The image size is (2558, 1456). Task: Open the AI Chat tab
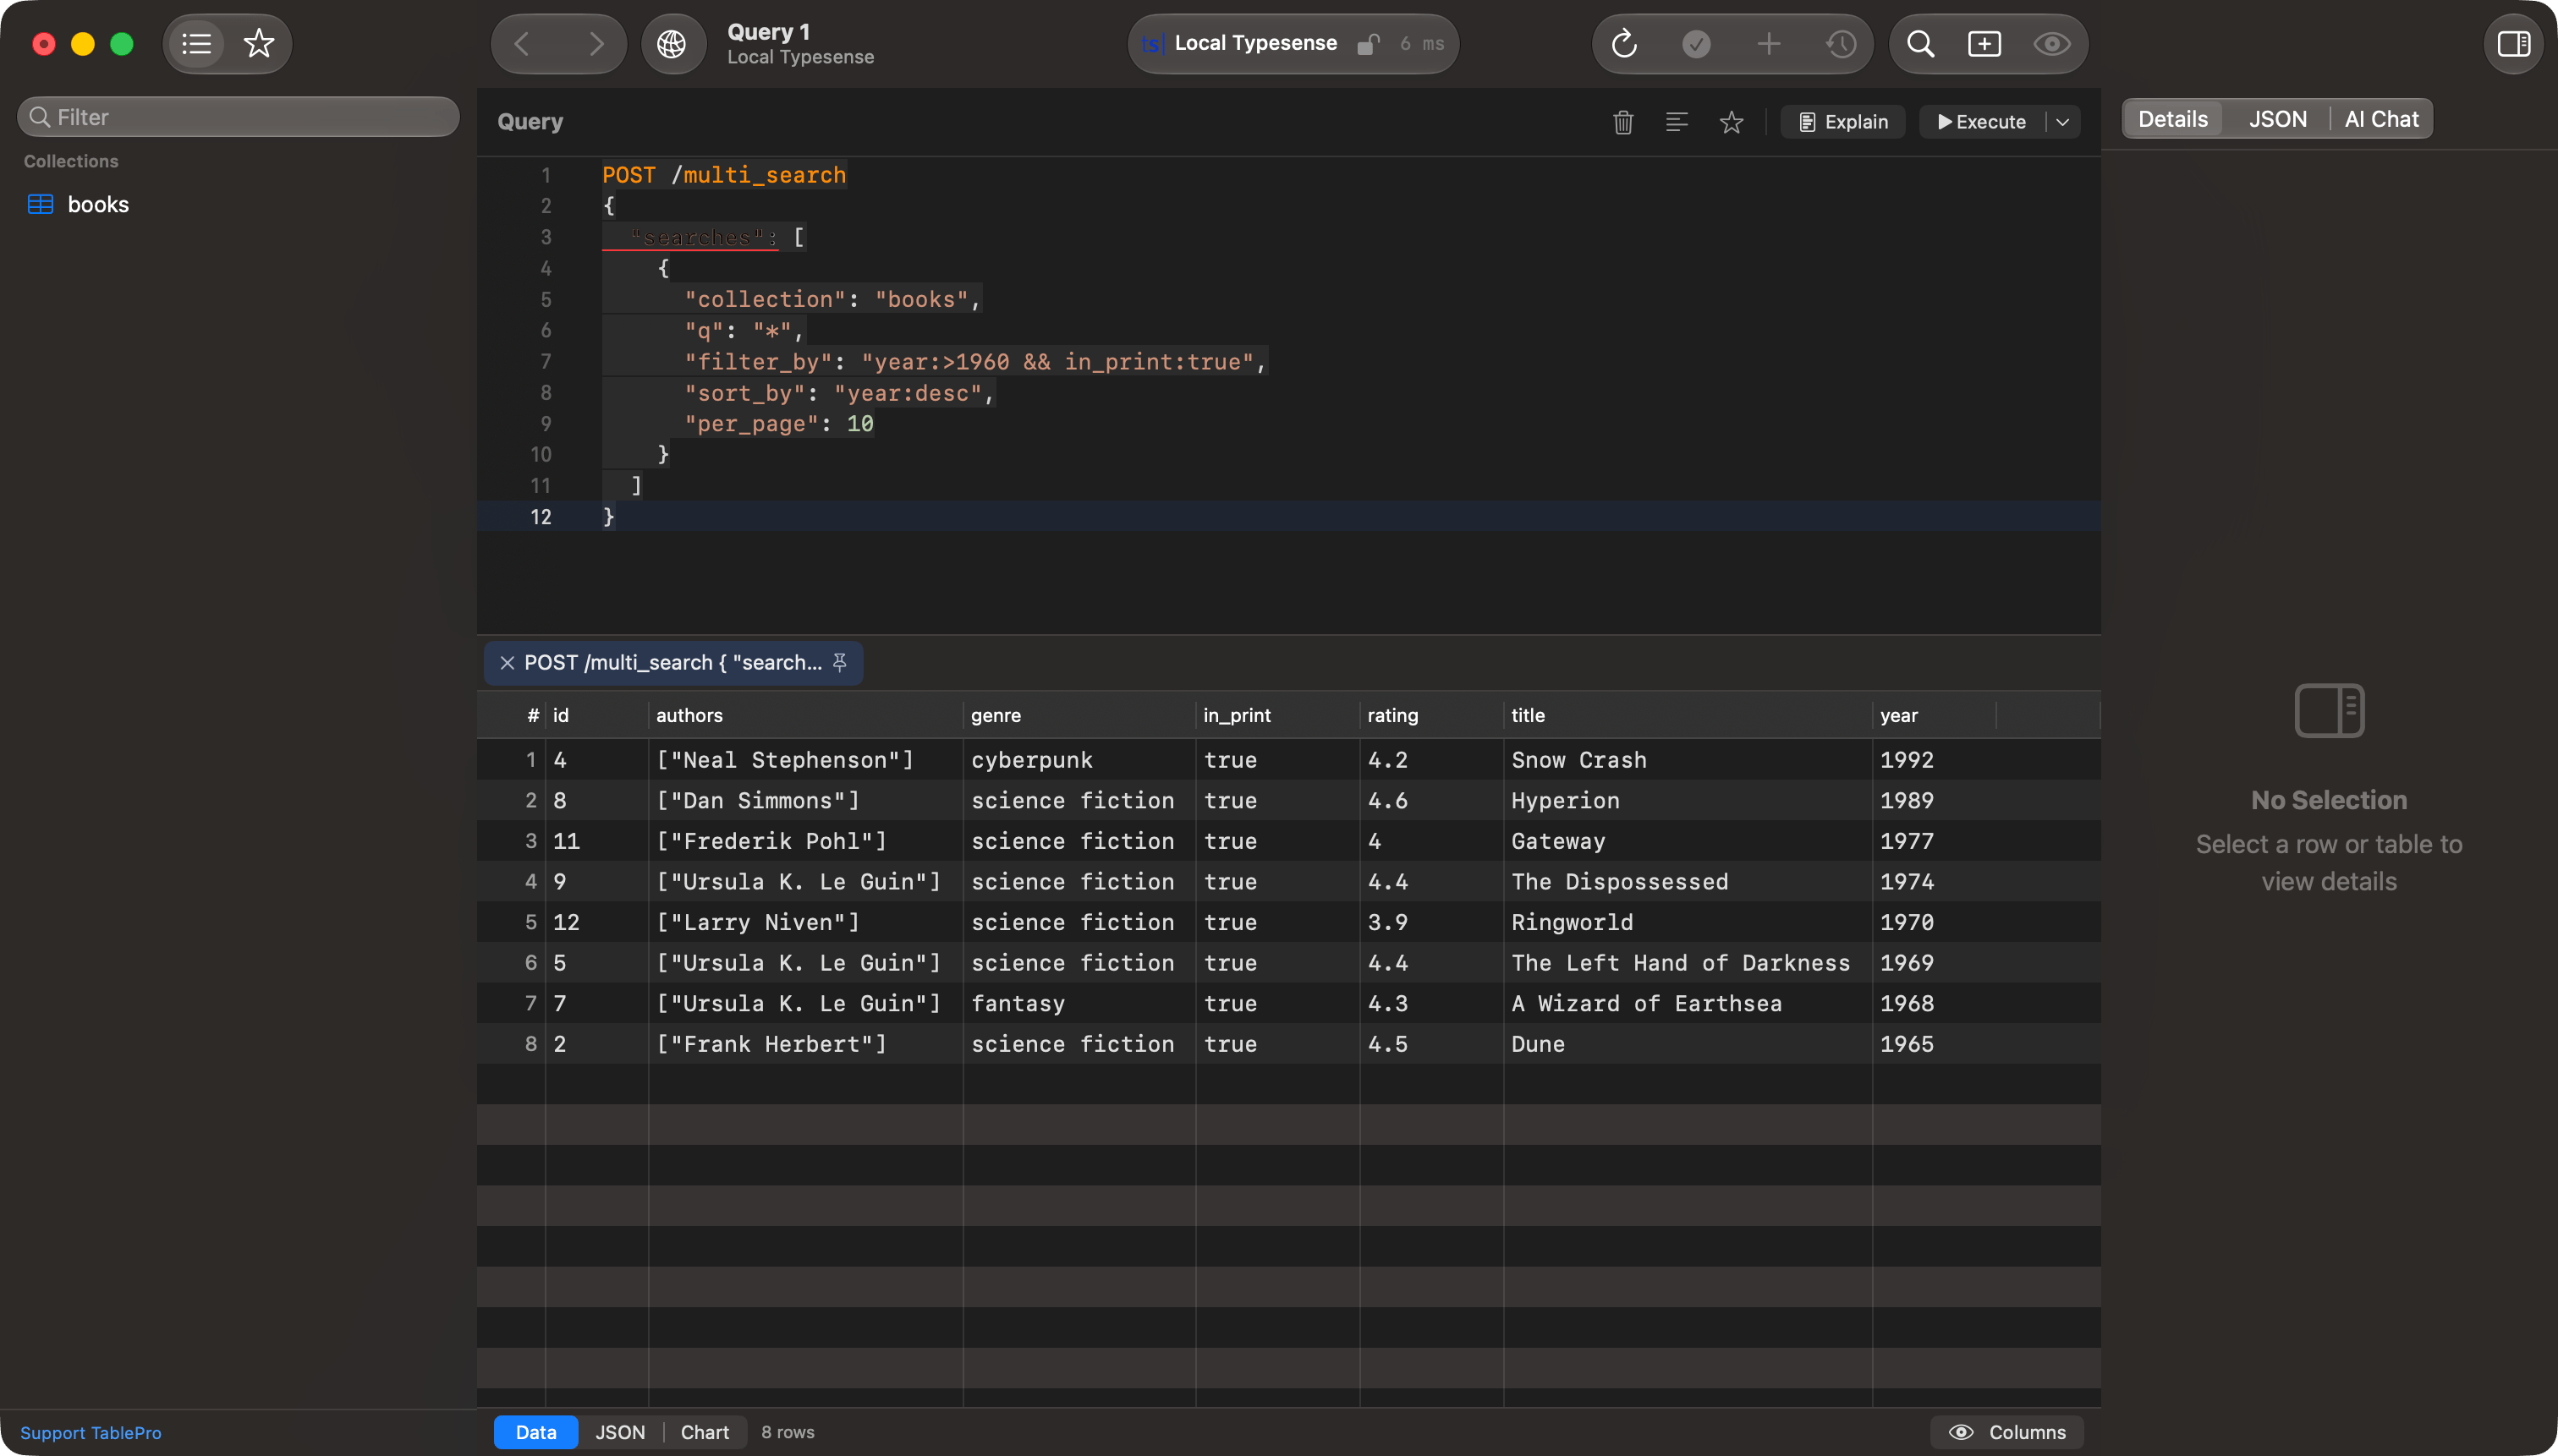pos(2381,119)
